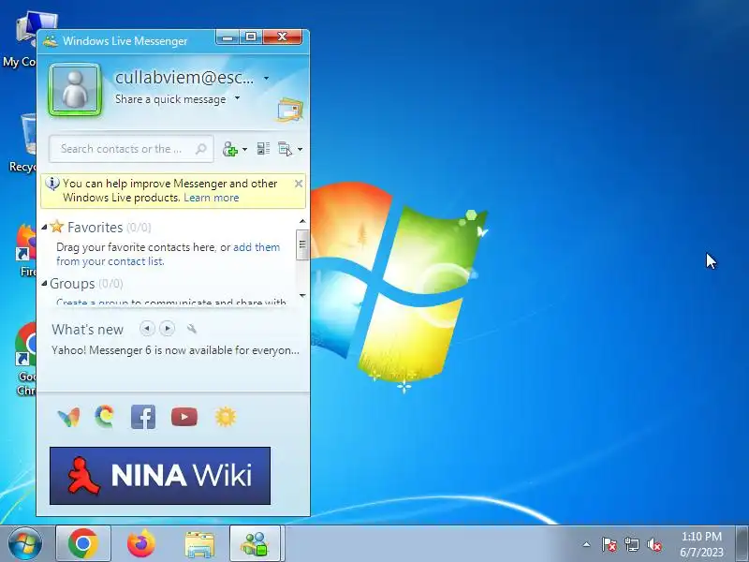Click the Share a quick message field
This screenshot has height=562, width=749.
(170, 99)
